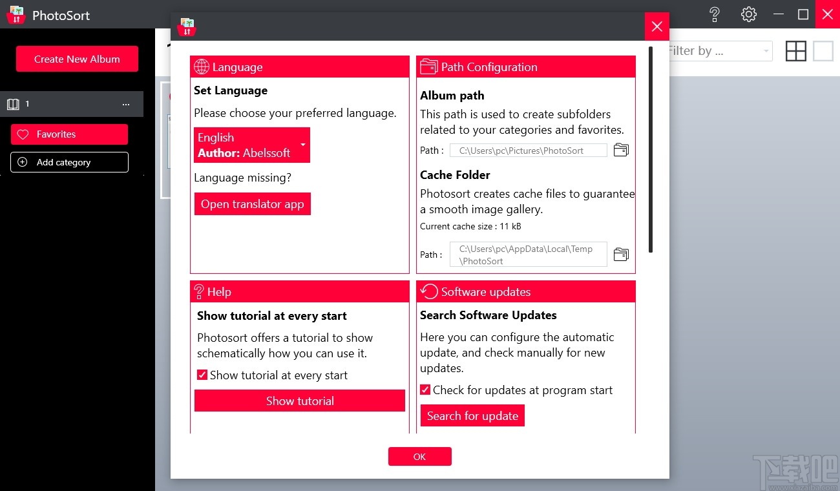Click Search for update button
840x491 pixels.
click(472, 415)
